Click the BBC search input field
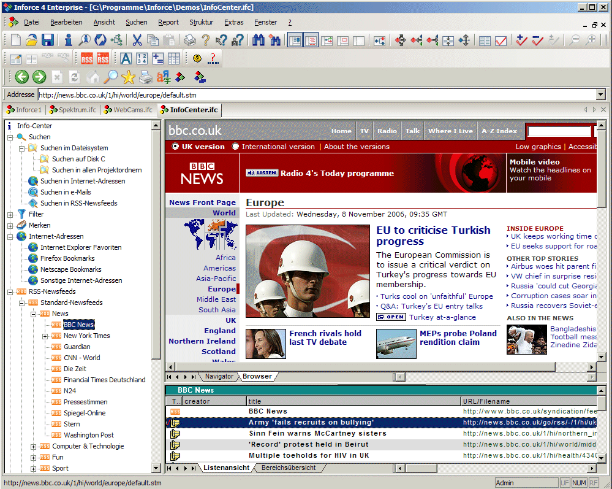Image resolution: width=612 pixels, height=489 pixels. [559, 131]
